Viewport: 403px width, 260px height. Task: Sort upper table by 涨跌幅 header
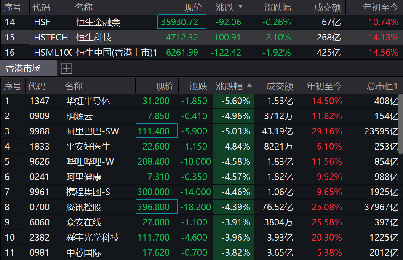(278, 8)
